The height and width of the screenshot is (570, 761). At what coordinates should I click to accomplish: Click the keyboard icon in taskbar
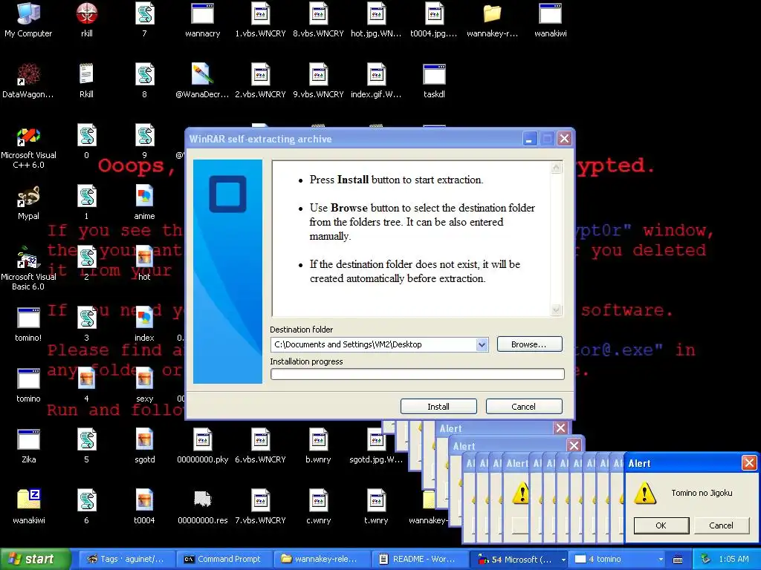(x=678, y=560)
